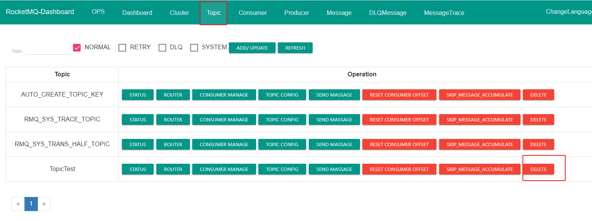Image resolution: width=592 pixels, height=221 pixels.
Task: Open the Message tab
Action: (x=339, y=13)
